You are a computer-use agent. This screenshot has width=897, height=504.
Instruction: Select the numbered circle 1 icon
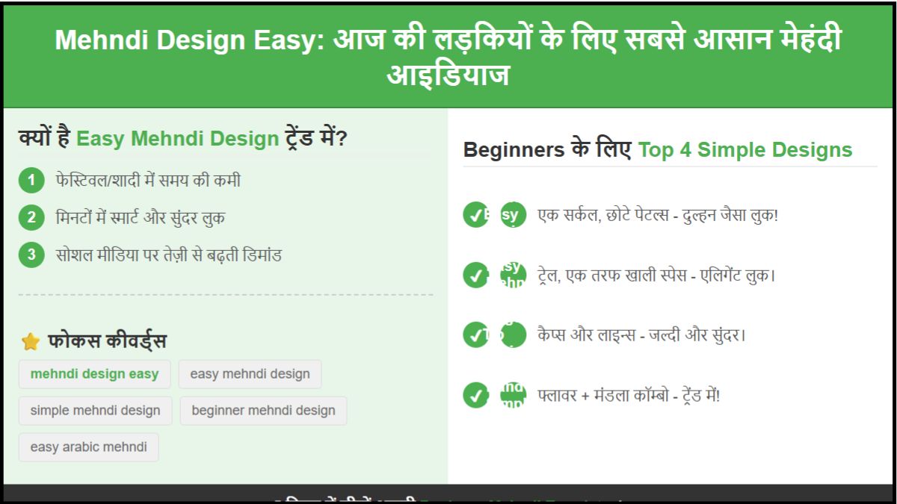tap(31, 181)
